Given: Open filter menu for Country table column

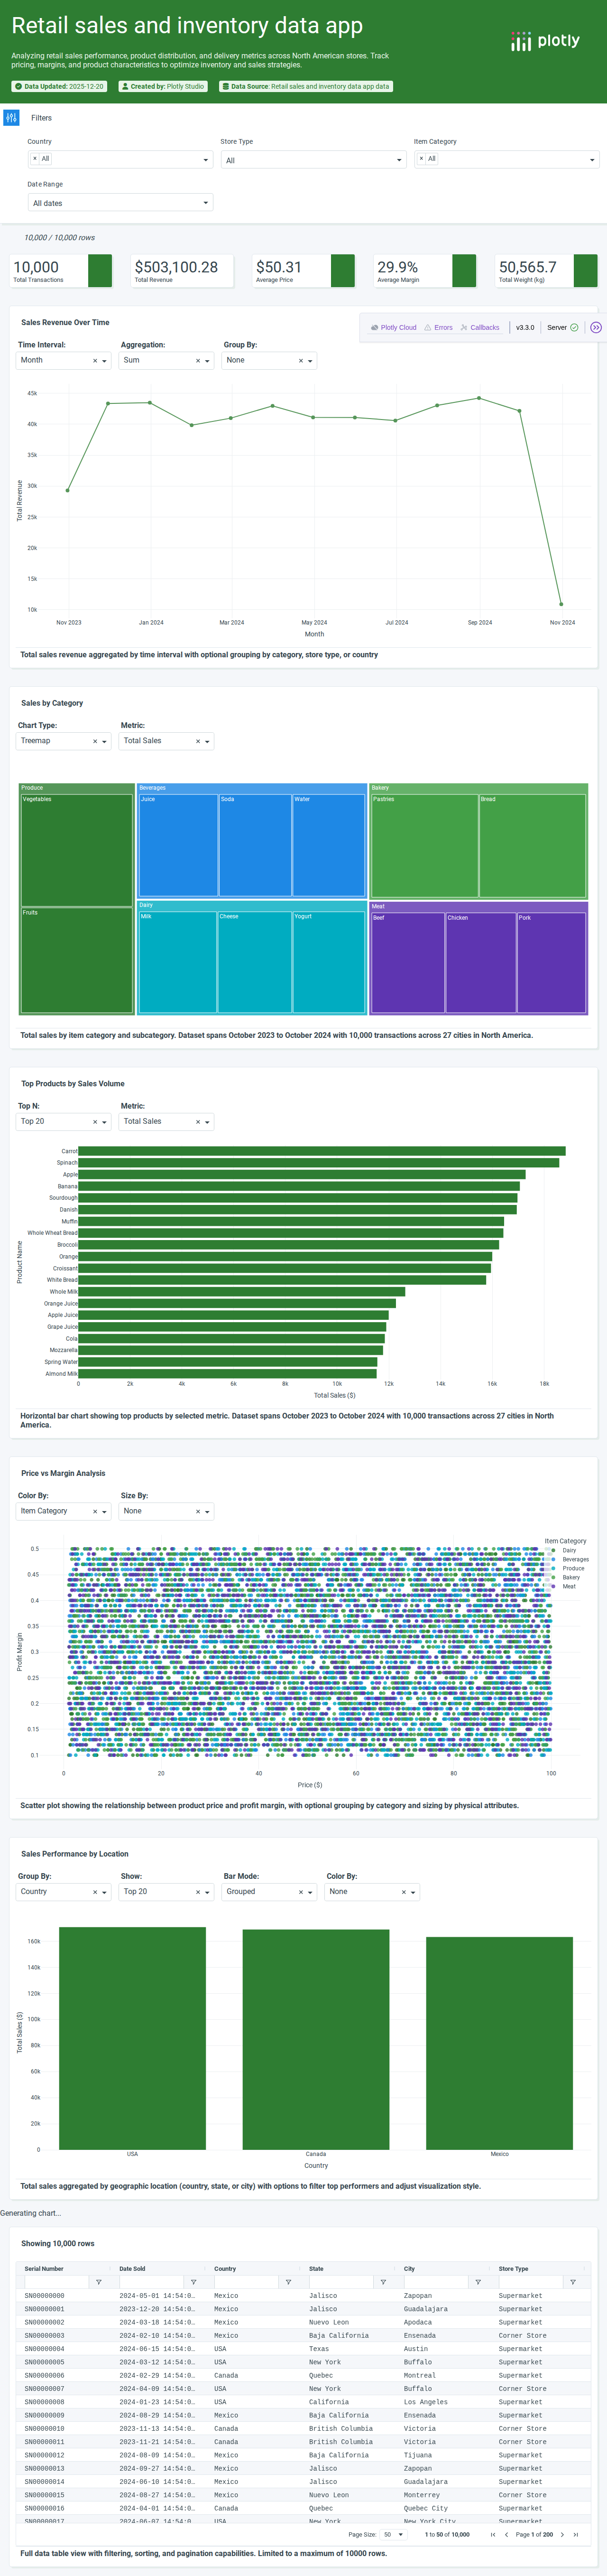Looking at the screenshot, I should pyautogui.click(x=288, y=2282).
